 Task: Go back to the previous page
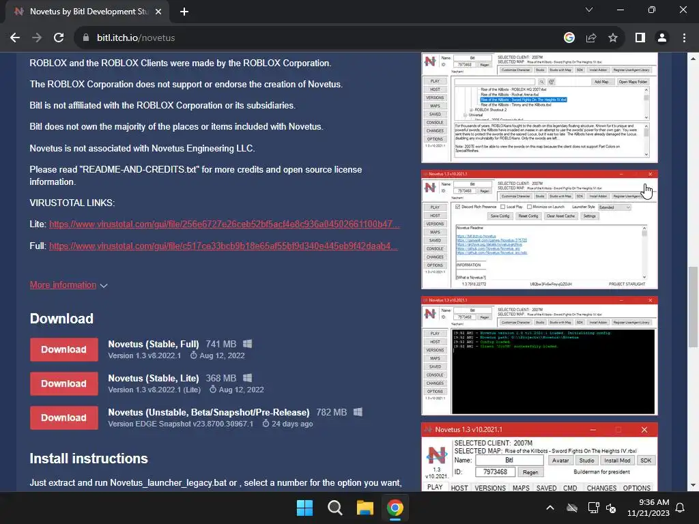(15, 38)
